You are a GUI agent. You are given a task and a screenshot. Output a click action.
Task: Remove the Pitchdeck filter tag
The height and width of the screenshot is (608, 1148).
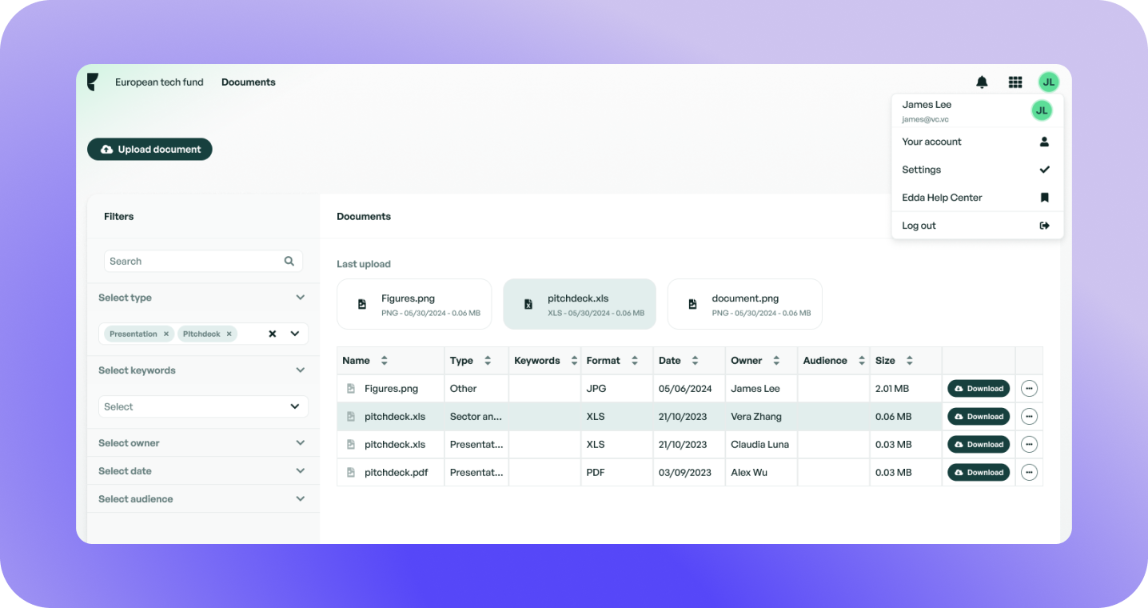(229, 334)
